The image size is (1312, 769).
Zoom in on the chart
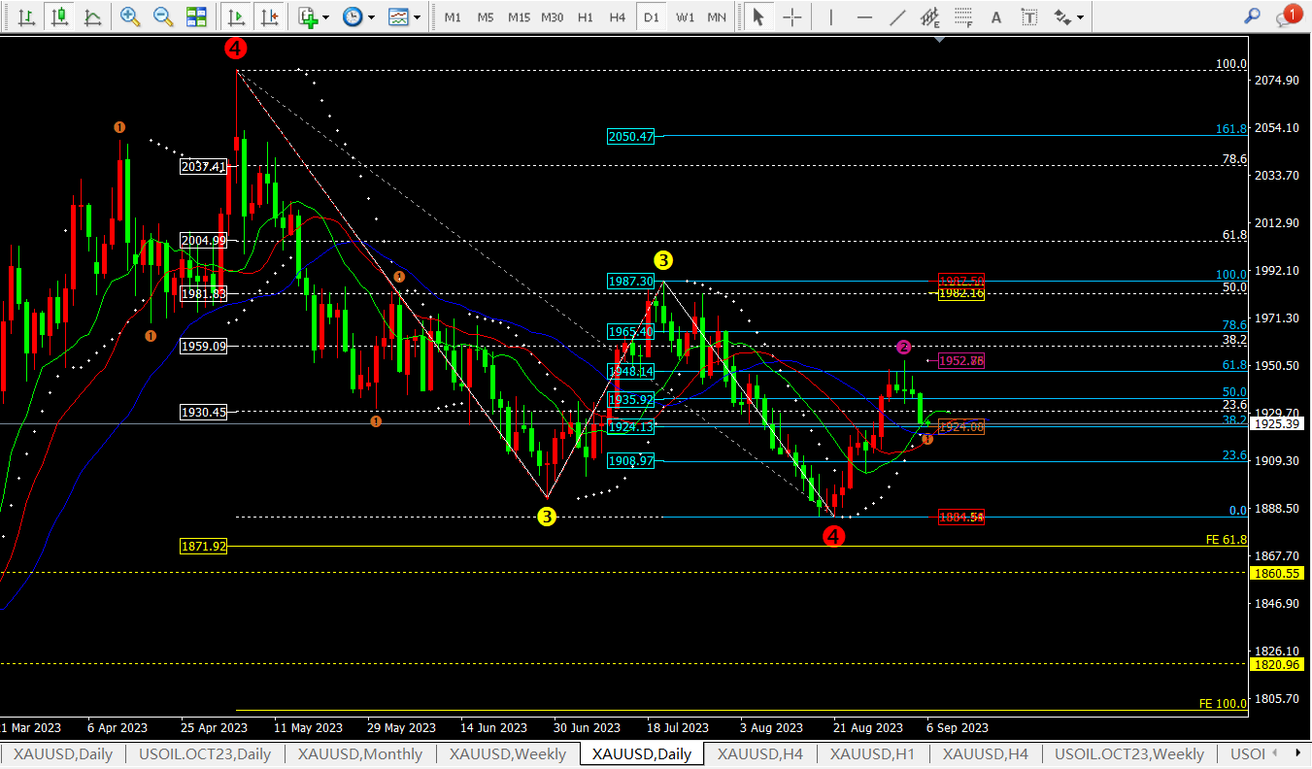[129, 17]
